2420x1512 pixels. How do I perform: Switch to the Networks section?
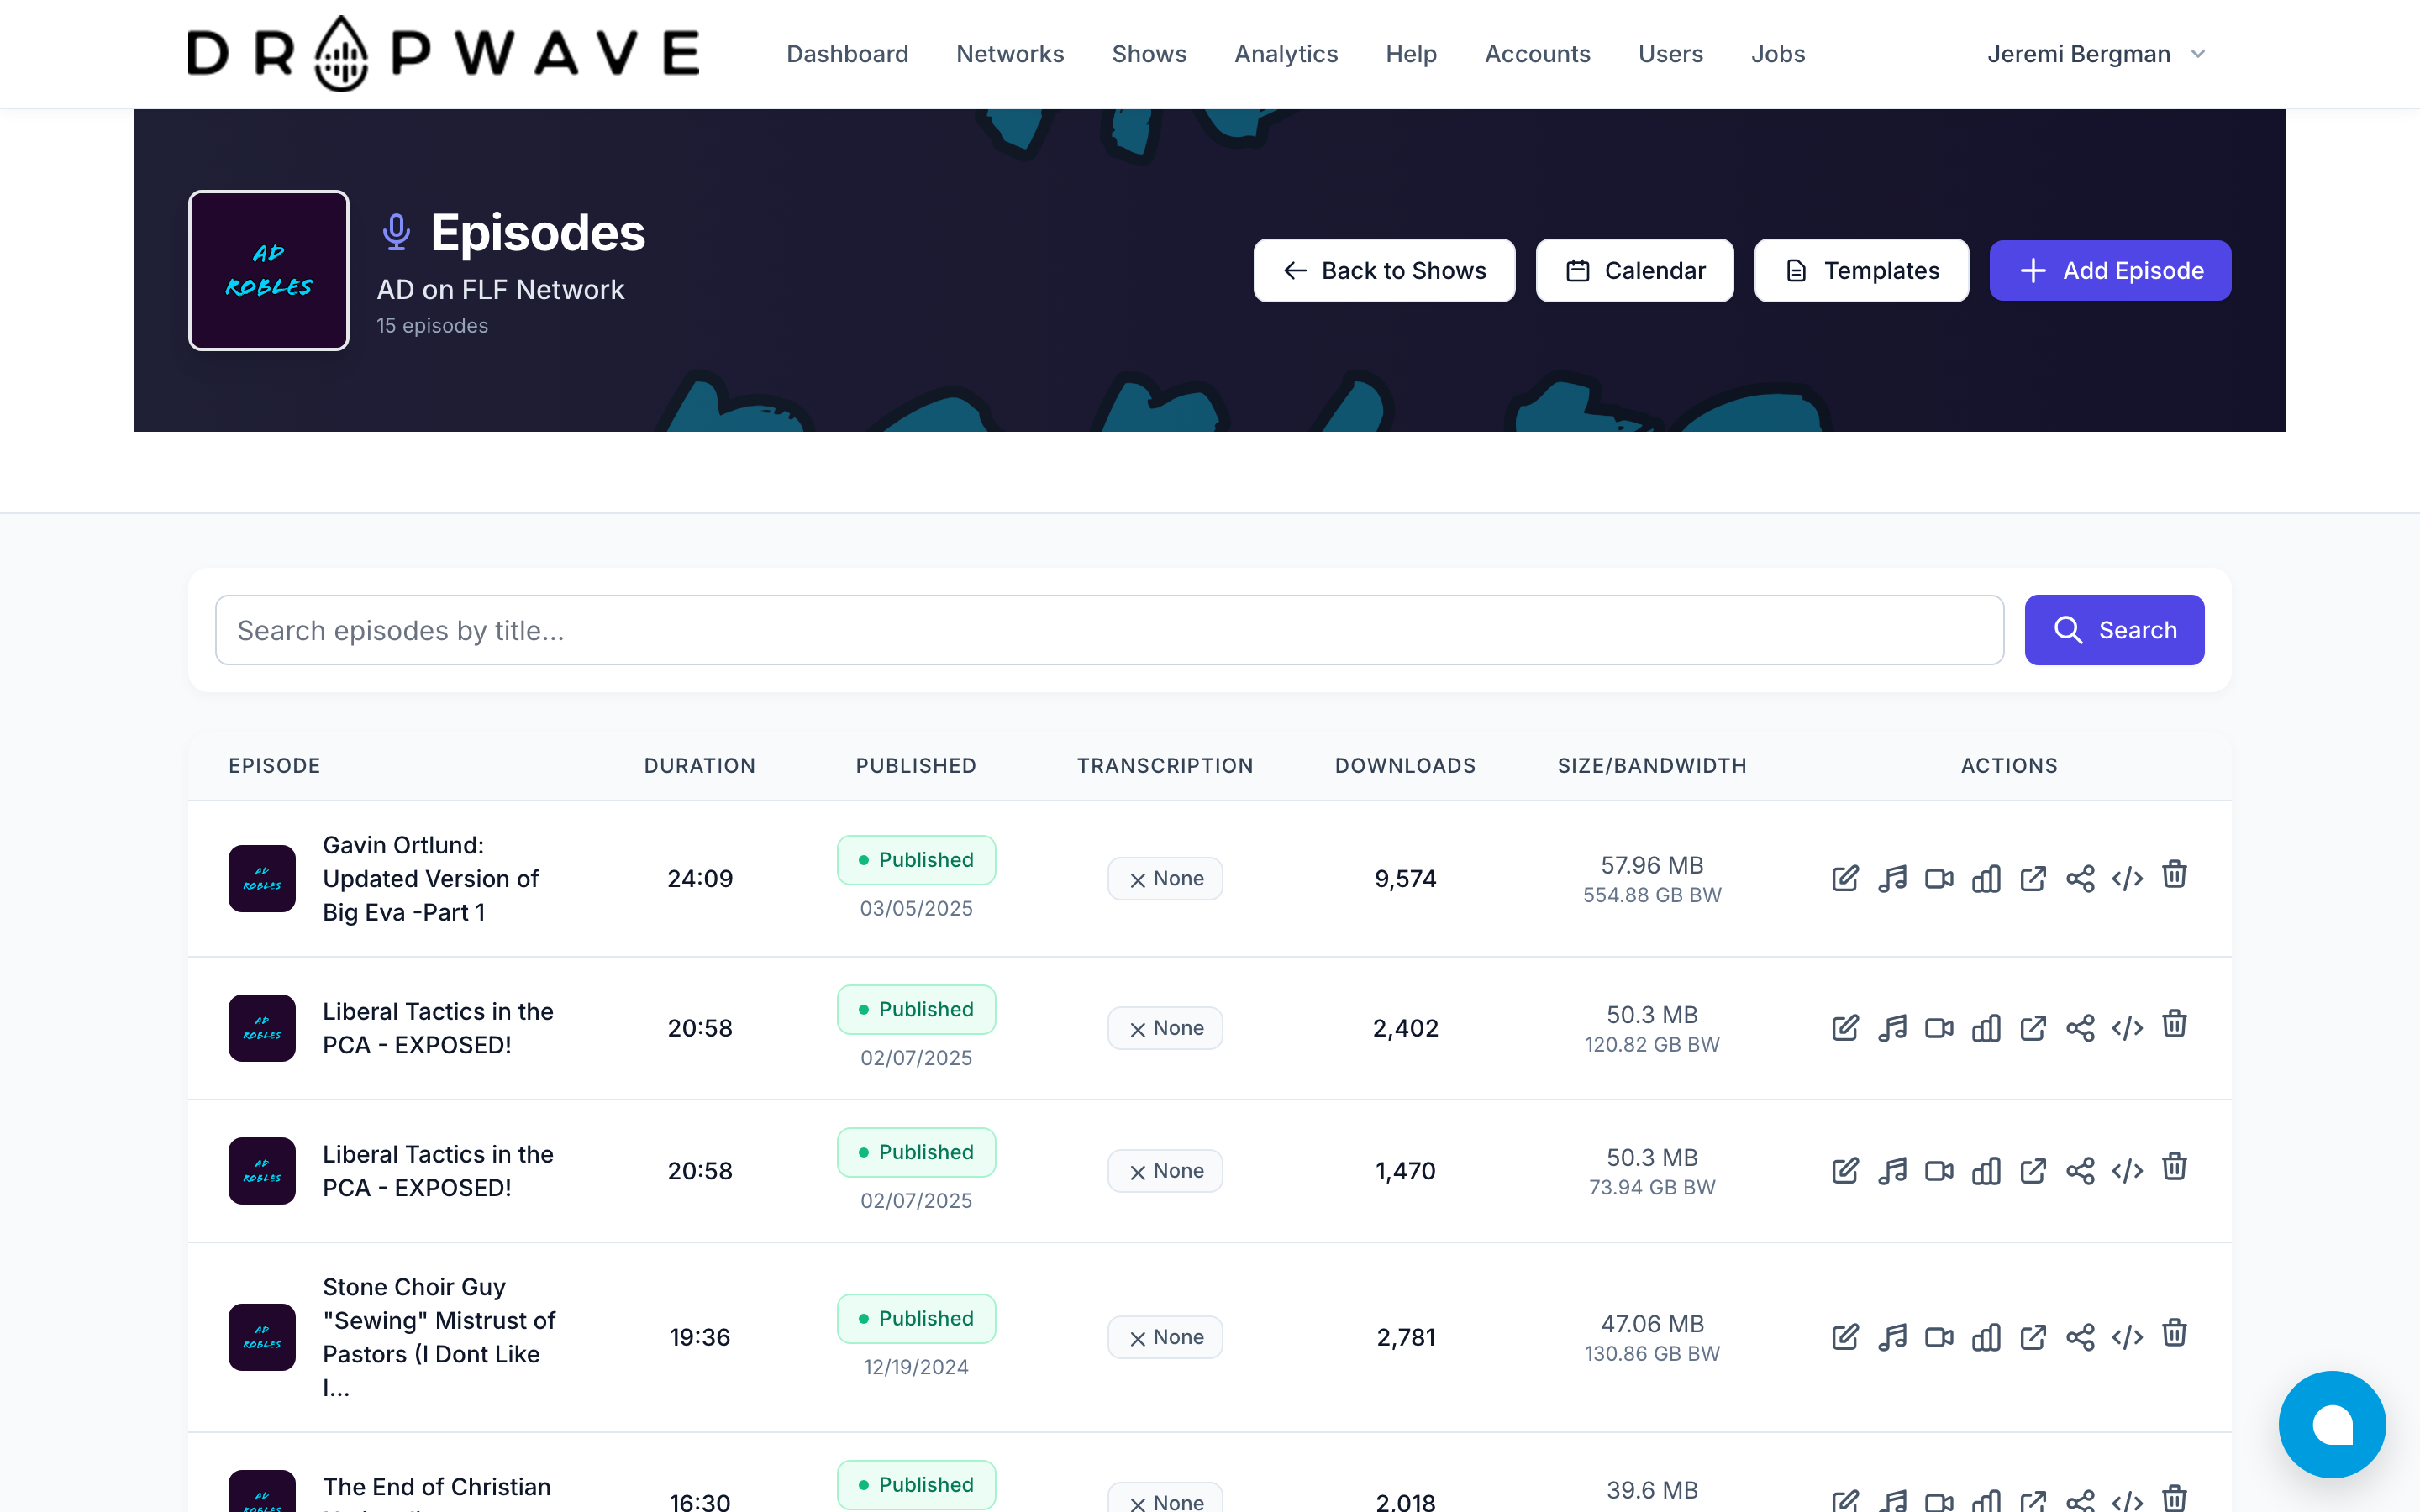[x=1010, y=53]
